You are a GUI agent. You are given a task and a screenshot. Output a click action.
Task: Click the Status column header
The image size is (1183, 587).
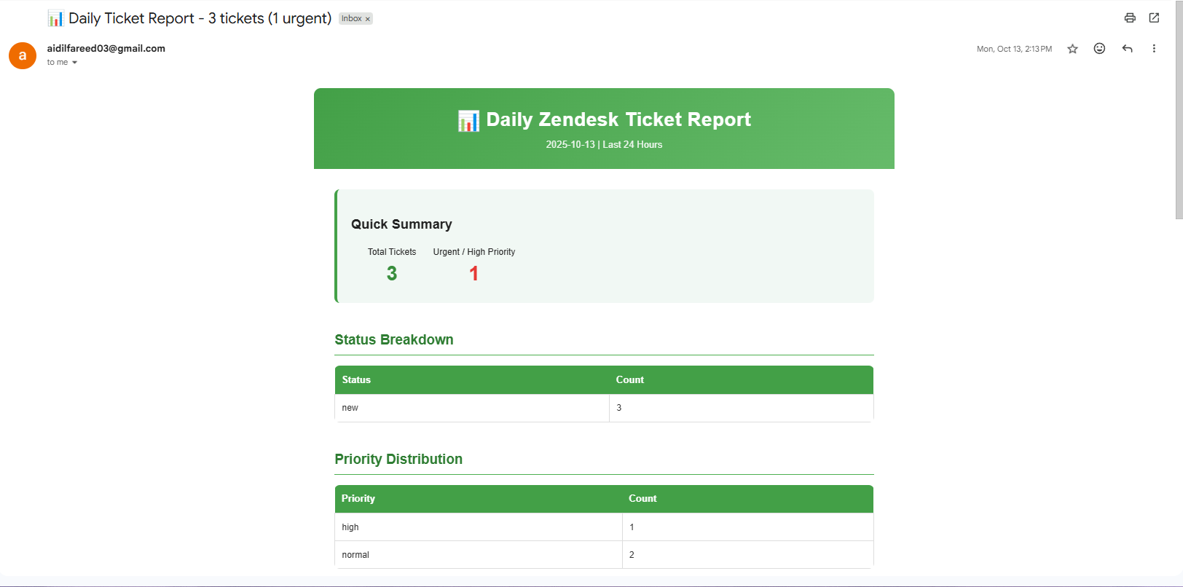point(356,379)
